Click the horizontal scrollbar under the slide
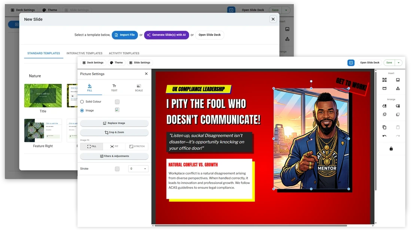The height and width of the screenshot is (233, 411). pyautogui.click(x=250, y=226)
